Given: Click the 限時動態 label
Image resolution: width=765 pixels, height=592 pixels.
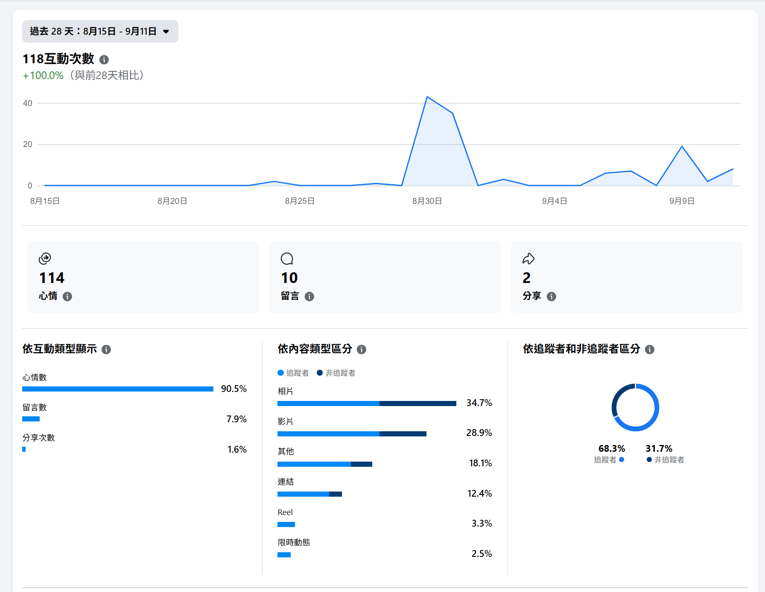Looking at the screenshot, I should (x=294, y=542).
